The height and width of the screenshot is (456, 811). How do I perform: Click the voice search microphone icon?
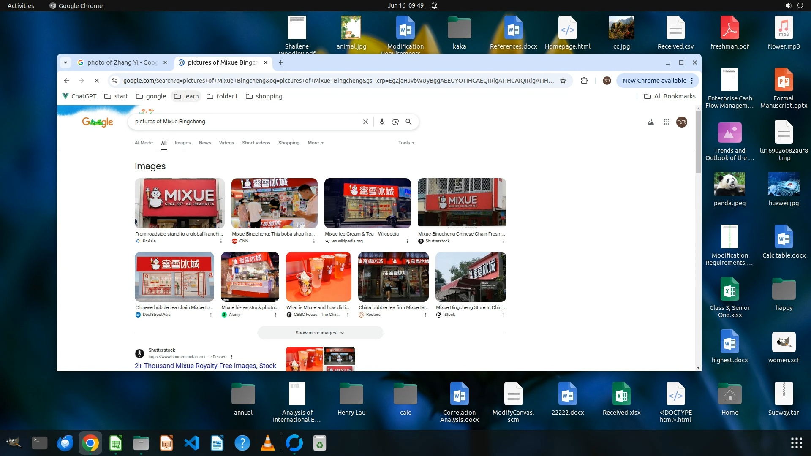coord(382,122)
